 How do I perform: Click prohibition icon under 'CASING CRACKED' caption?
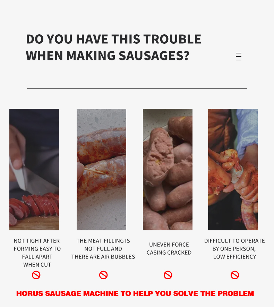pos(168,275)
